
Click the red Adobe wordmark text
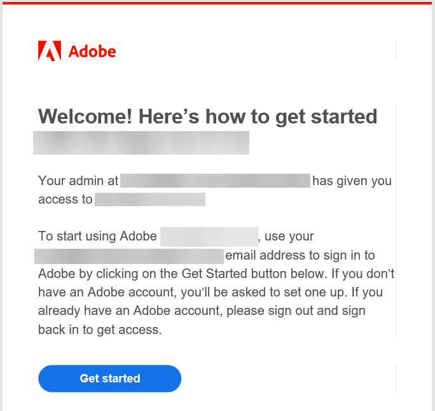tap(92, 52)
